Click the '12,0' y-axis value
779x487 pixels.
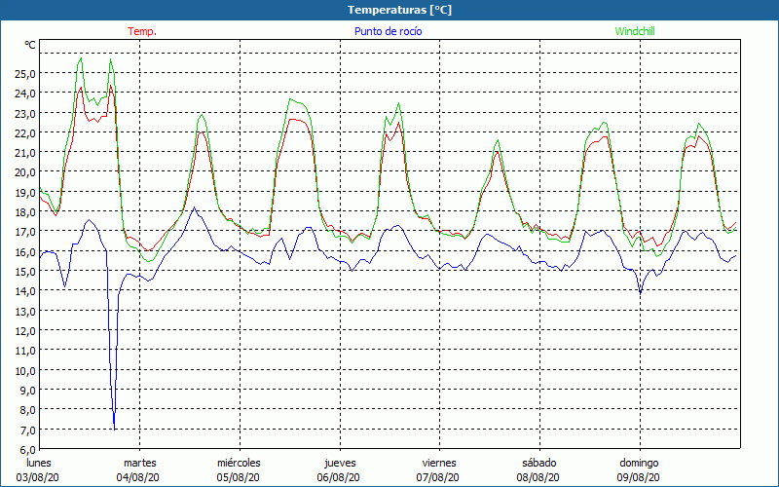(25, 330)
